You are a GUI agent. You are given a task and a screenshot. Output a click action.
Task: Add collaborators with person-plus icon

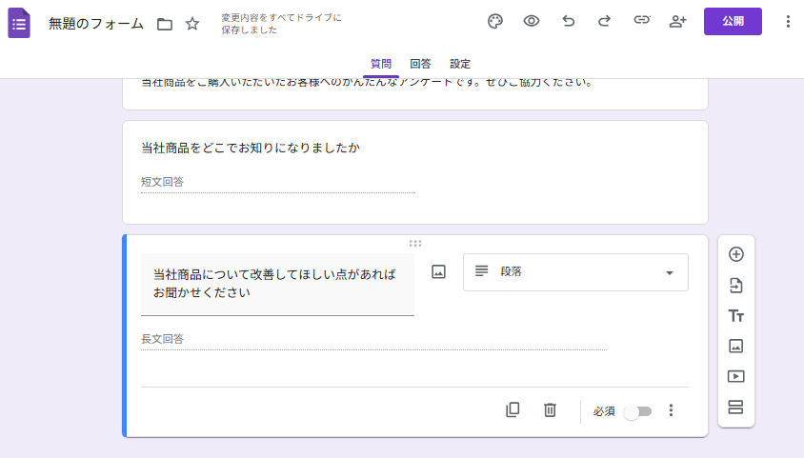click(x=677, y=22)
